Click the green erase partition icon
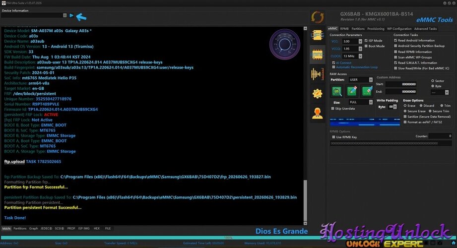The width and height of the screenshot is (457, 248). point(367,91)
